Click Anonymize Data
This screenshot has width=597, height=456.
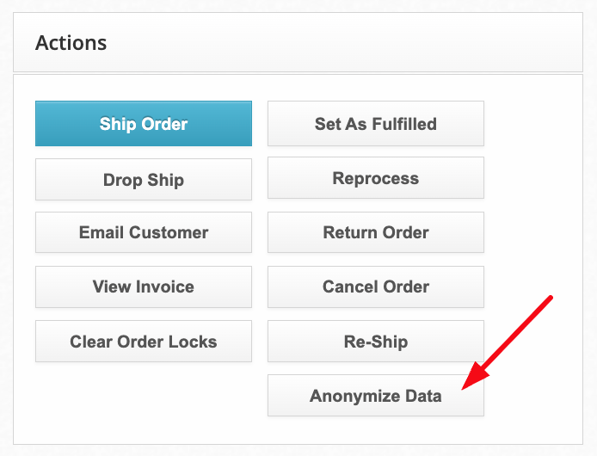click(376, 396)
